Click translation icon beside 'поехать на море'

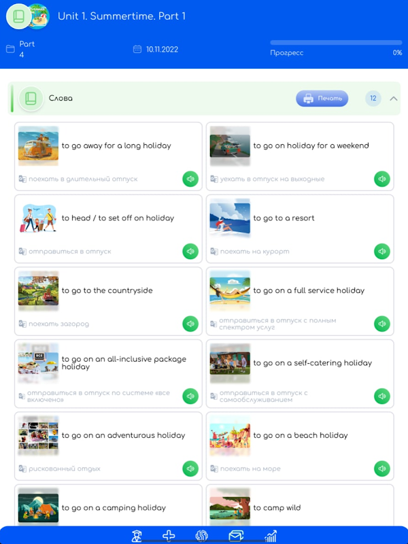pos(214,469)
